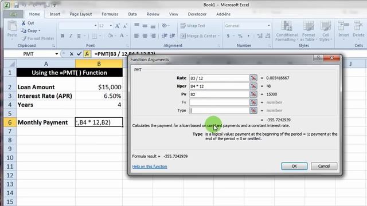Toggle Underline formatting
This screenshot has height=206, width=367.
pyautogui.click(x=79, y=36)
